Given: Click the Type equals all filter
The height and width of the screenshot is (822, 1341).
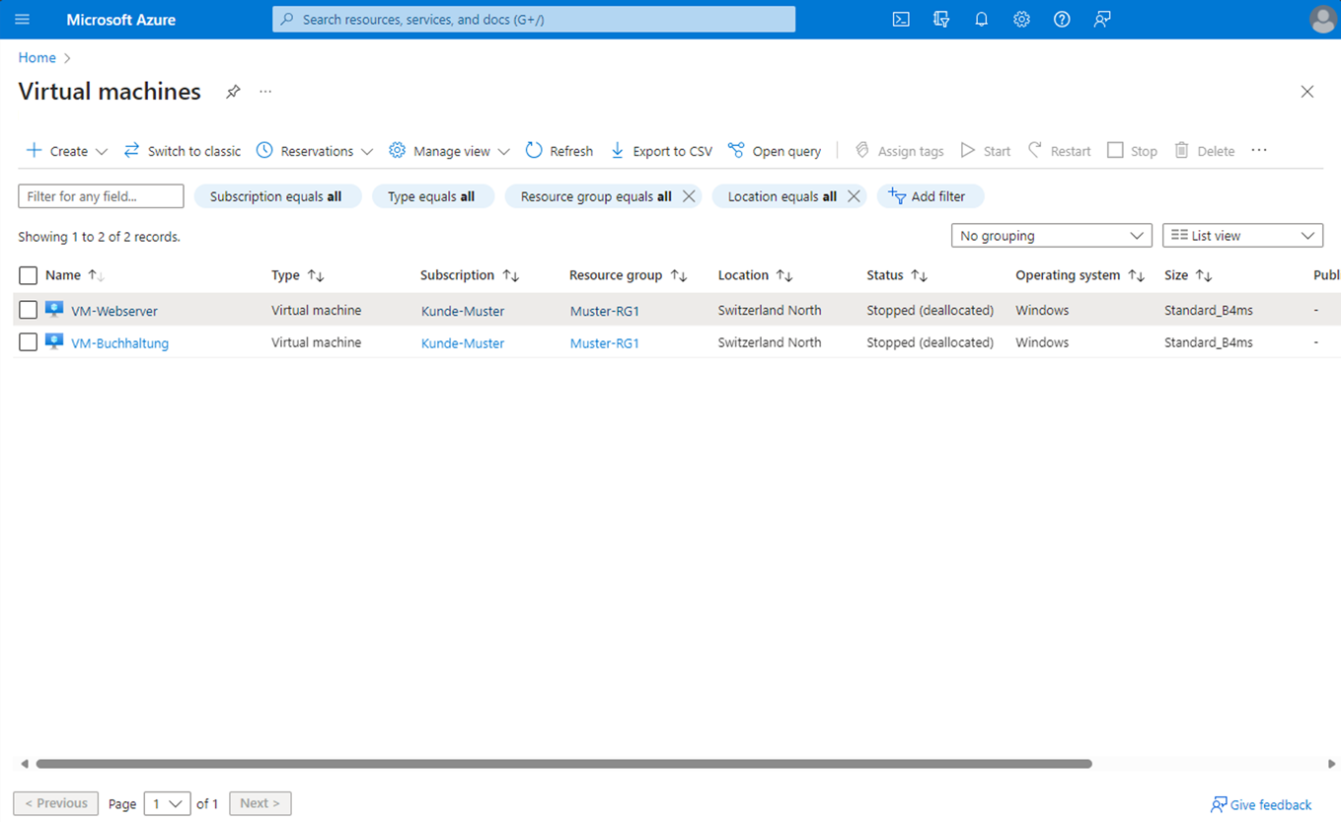Looking at the screenshot, I should pos(432,196).
